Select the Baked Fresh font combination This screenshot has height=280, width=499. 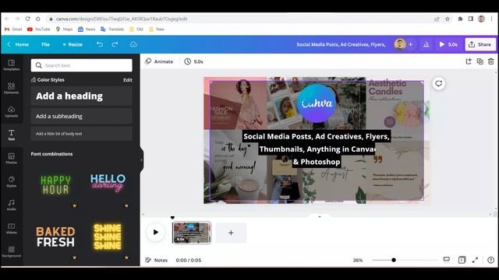tap(55, 236)
